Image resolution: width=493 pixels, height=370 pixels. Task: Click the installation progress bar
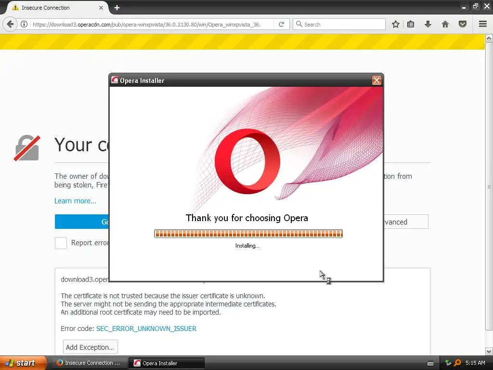tap(248, 234)
